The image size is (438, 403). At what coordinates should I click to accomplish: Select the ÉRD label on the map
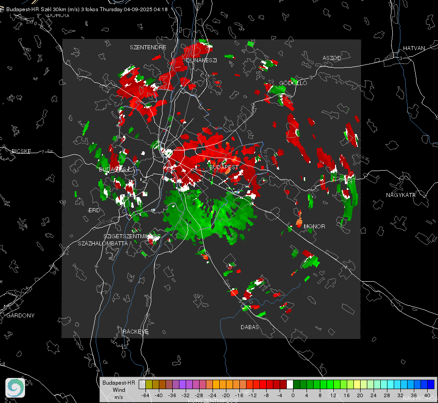coord(94,210)
